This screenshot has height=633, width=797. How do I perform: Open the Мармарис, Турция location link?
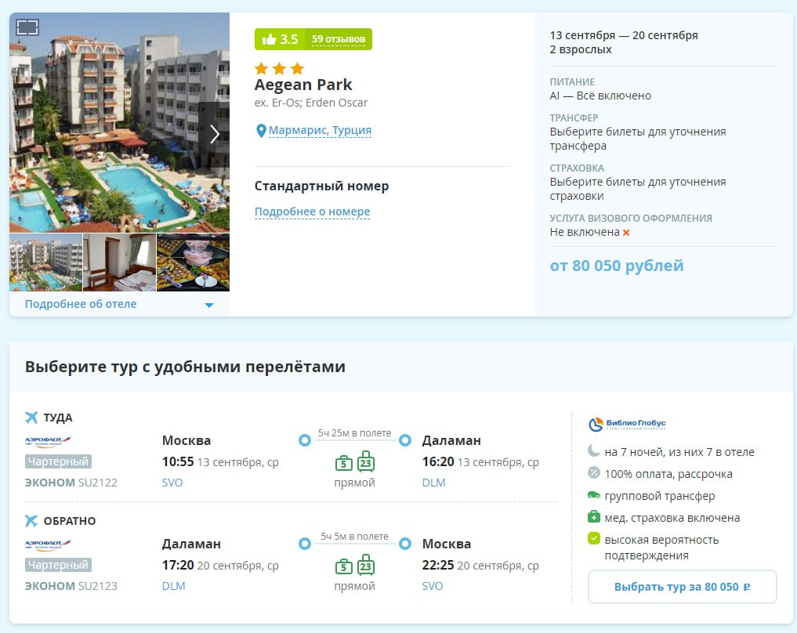click(x=320, y=131)
